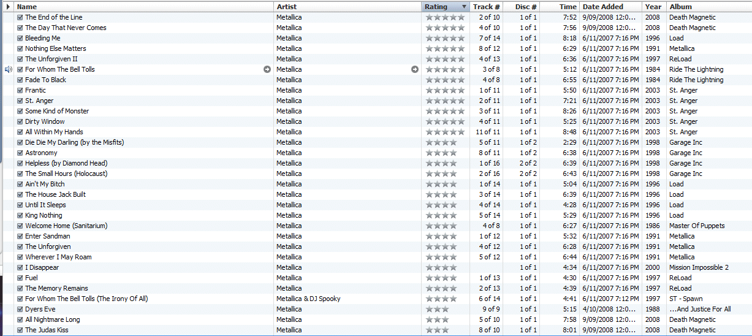752x336 pixels.
Task: Click year 2000 cell
Action: [652, 267]
